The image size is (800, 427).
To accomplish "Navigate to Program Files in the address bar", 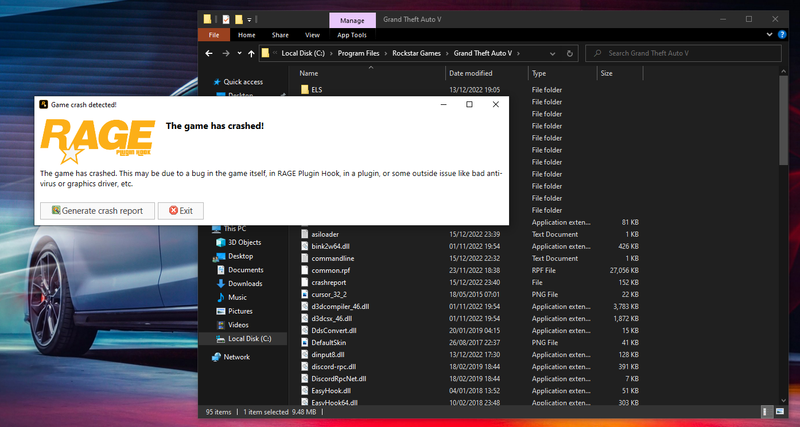I will pos(359,53).
